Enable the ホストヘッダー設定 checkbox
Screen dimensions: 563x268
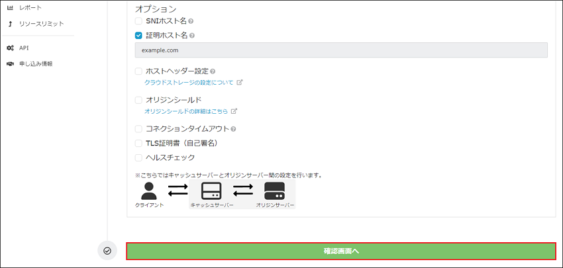[138, 71]
